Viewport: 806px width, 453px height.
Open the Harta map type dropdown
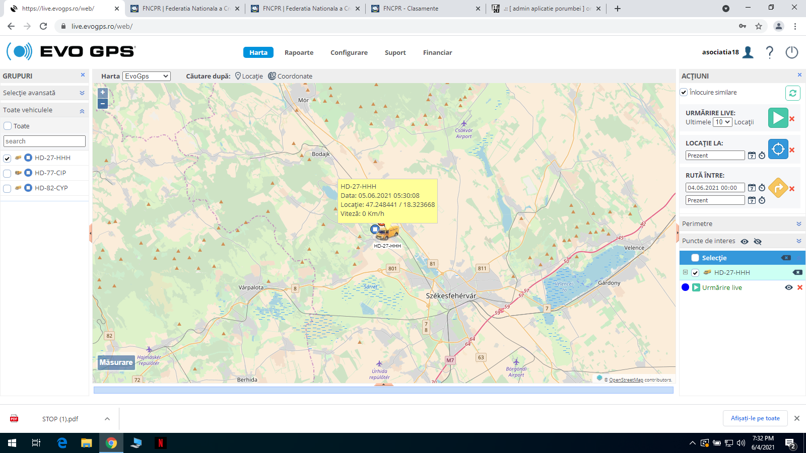(x=147, y=76)
